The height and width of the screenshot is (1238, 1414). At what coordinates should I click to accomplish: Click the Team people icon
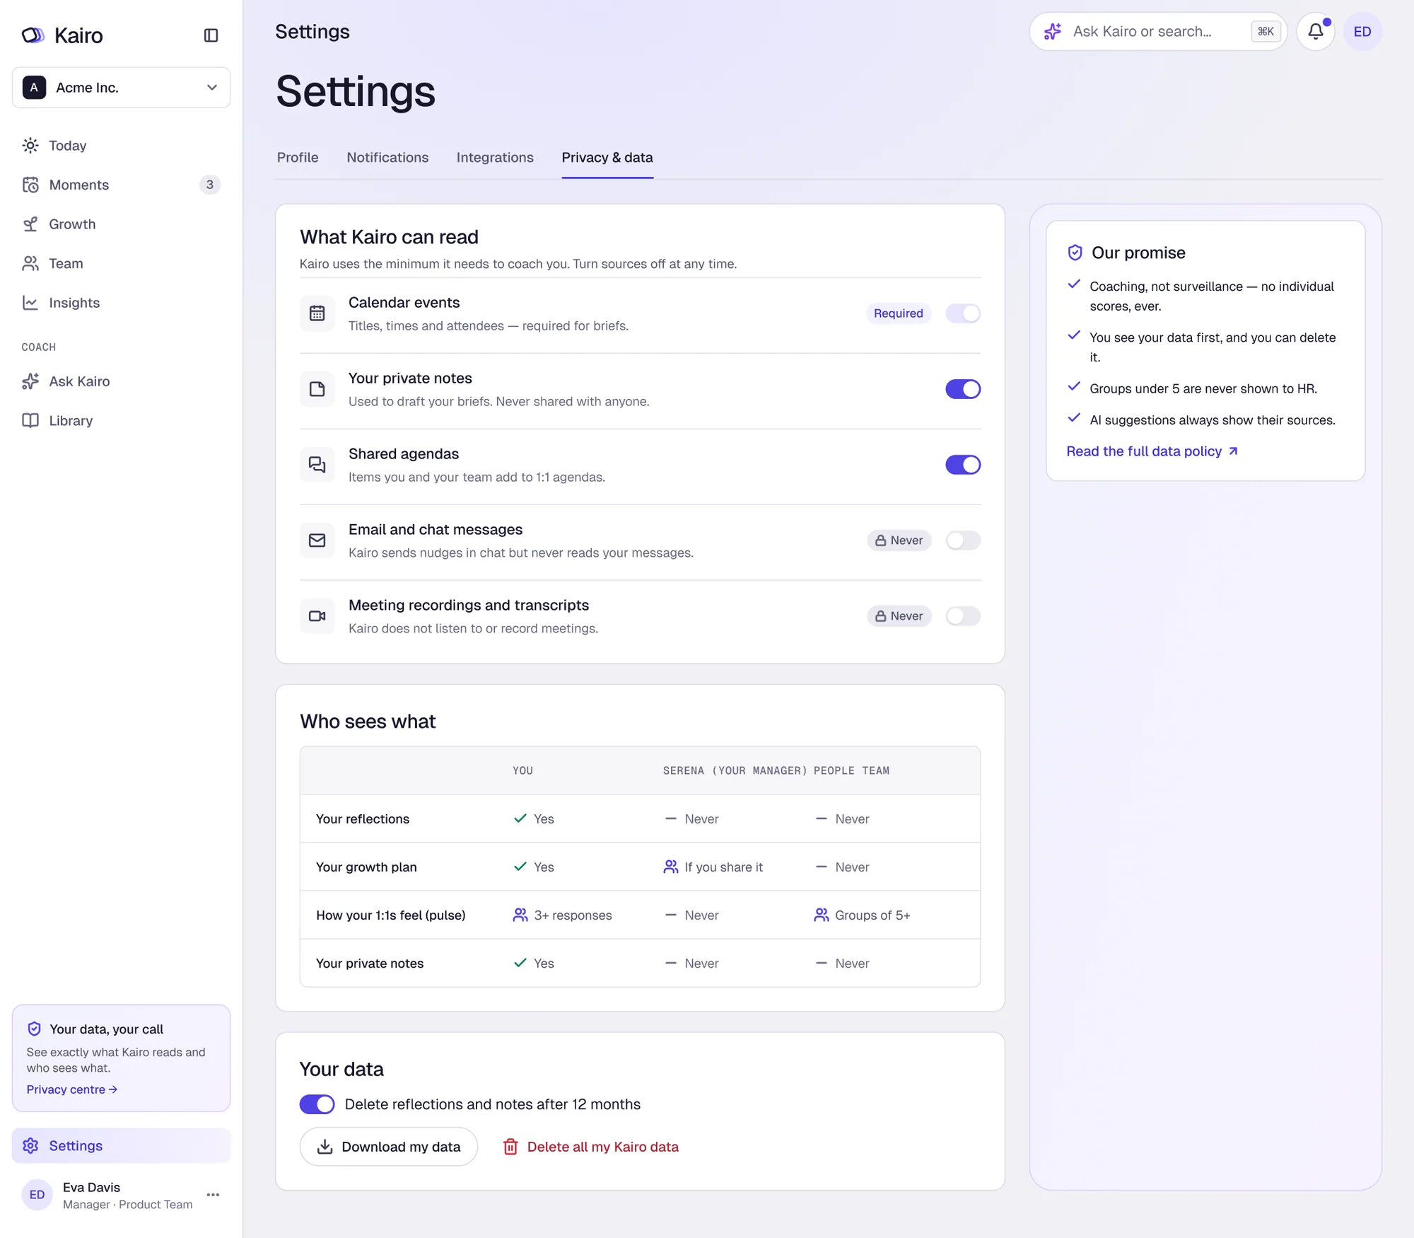click(x=30, y=264)
